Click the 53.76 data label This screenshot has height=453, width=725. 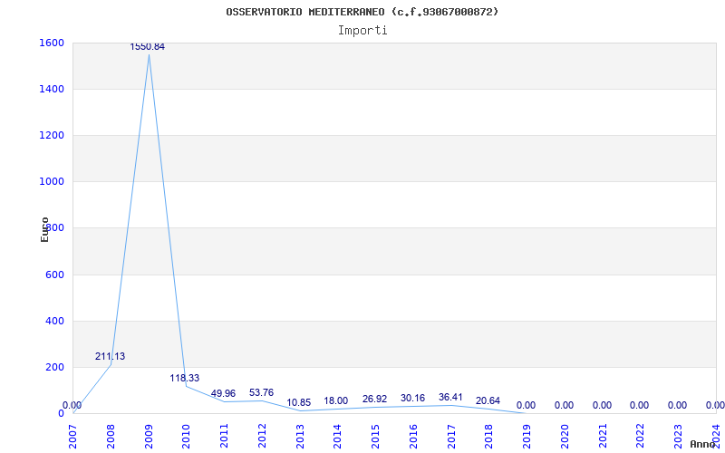[261, 392]
